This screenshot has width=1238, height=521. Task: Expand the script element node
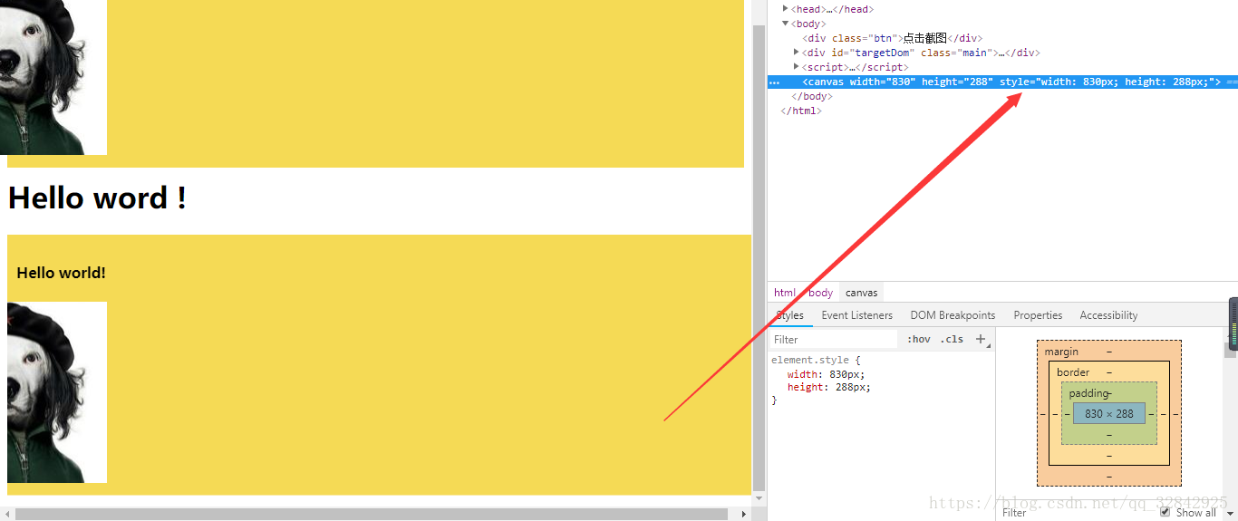tap(796, 67)
